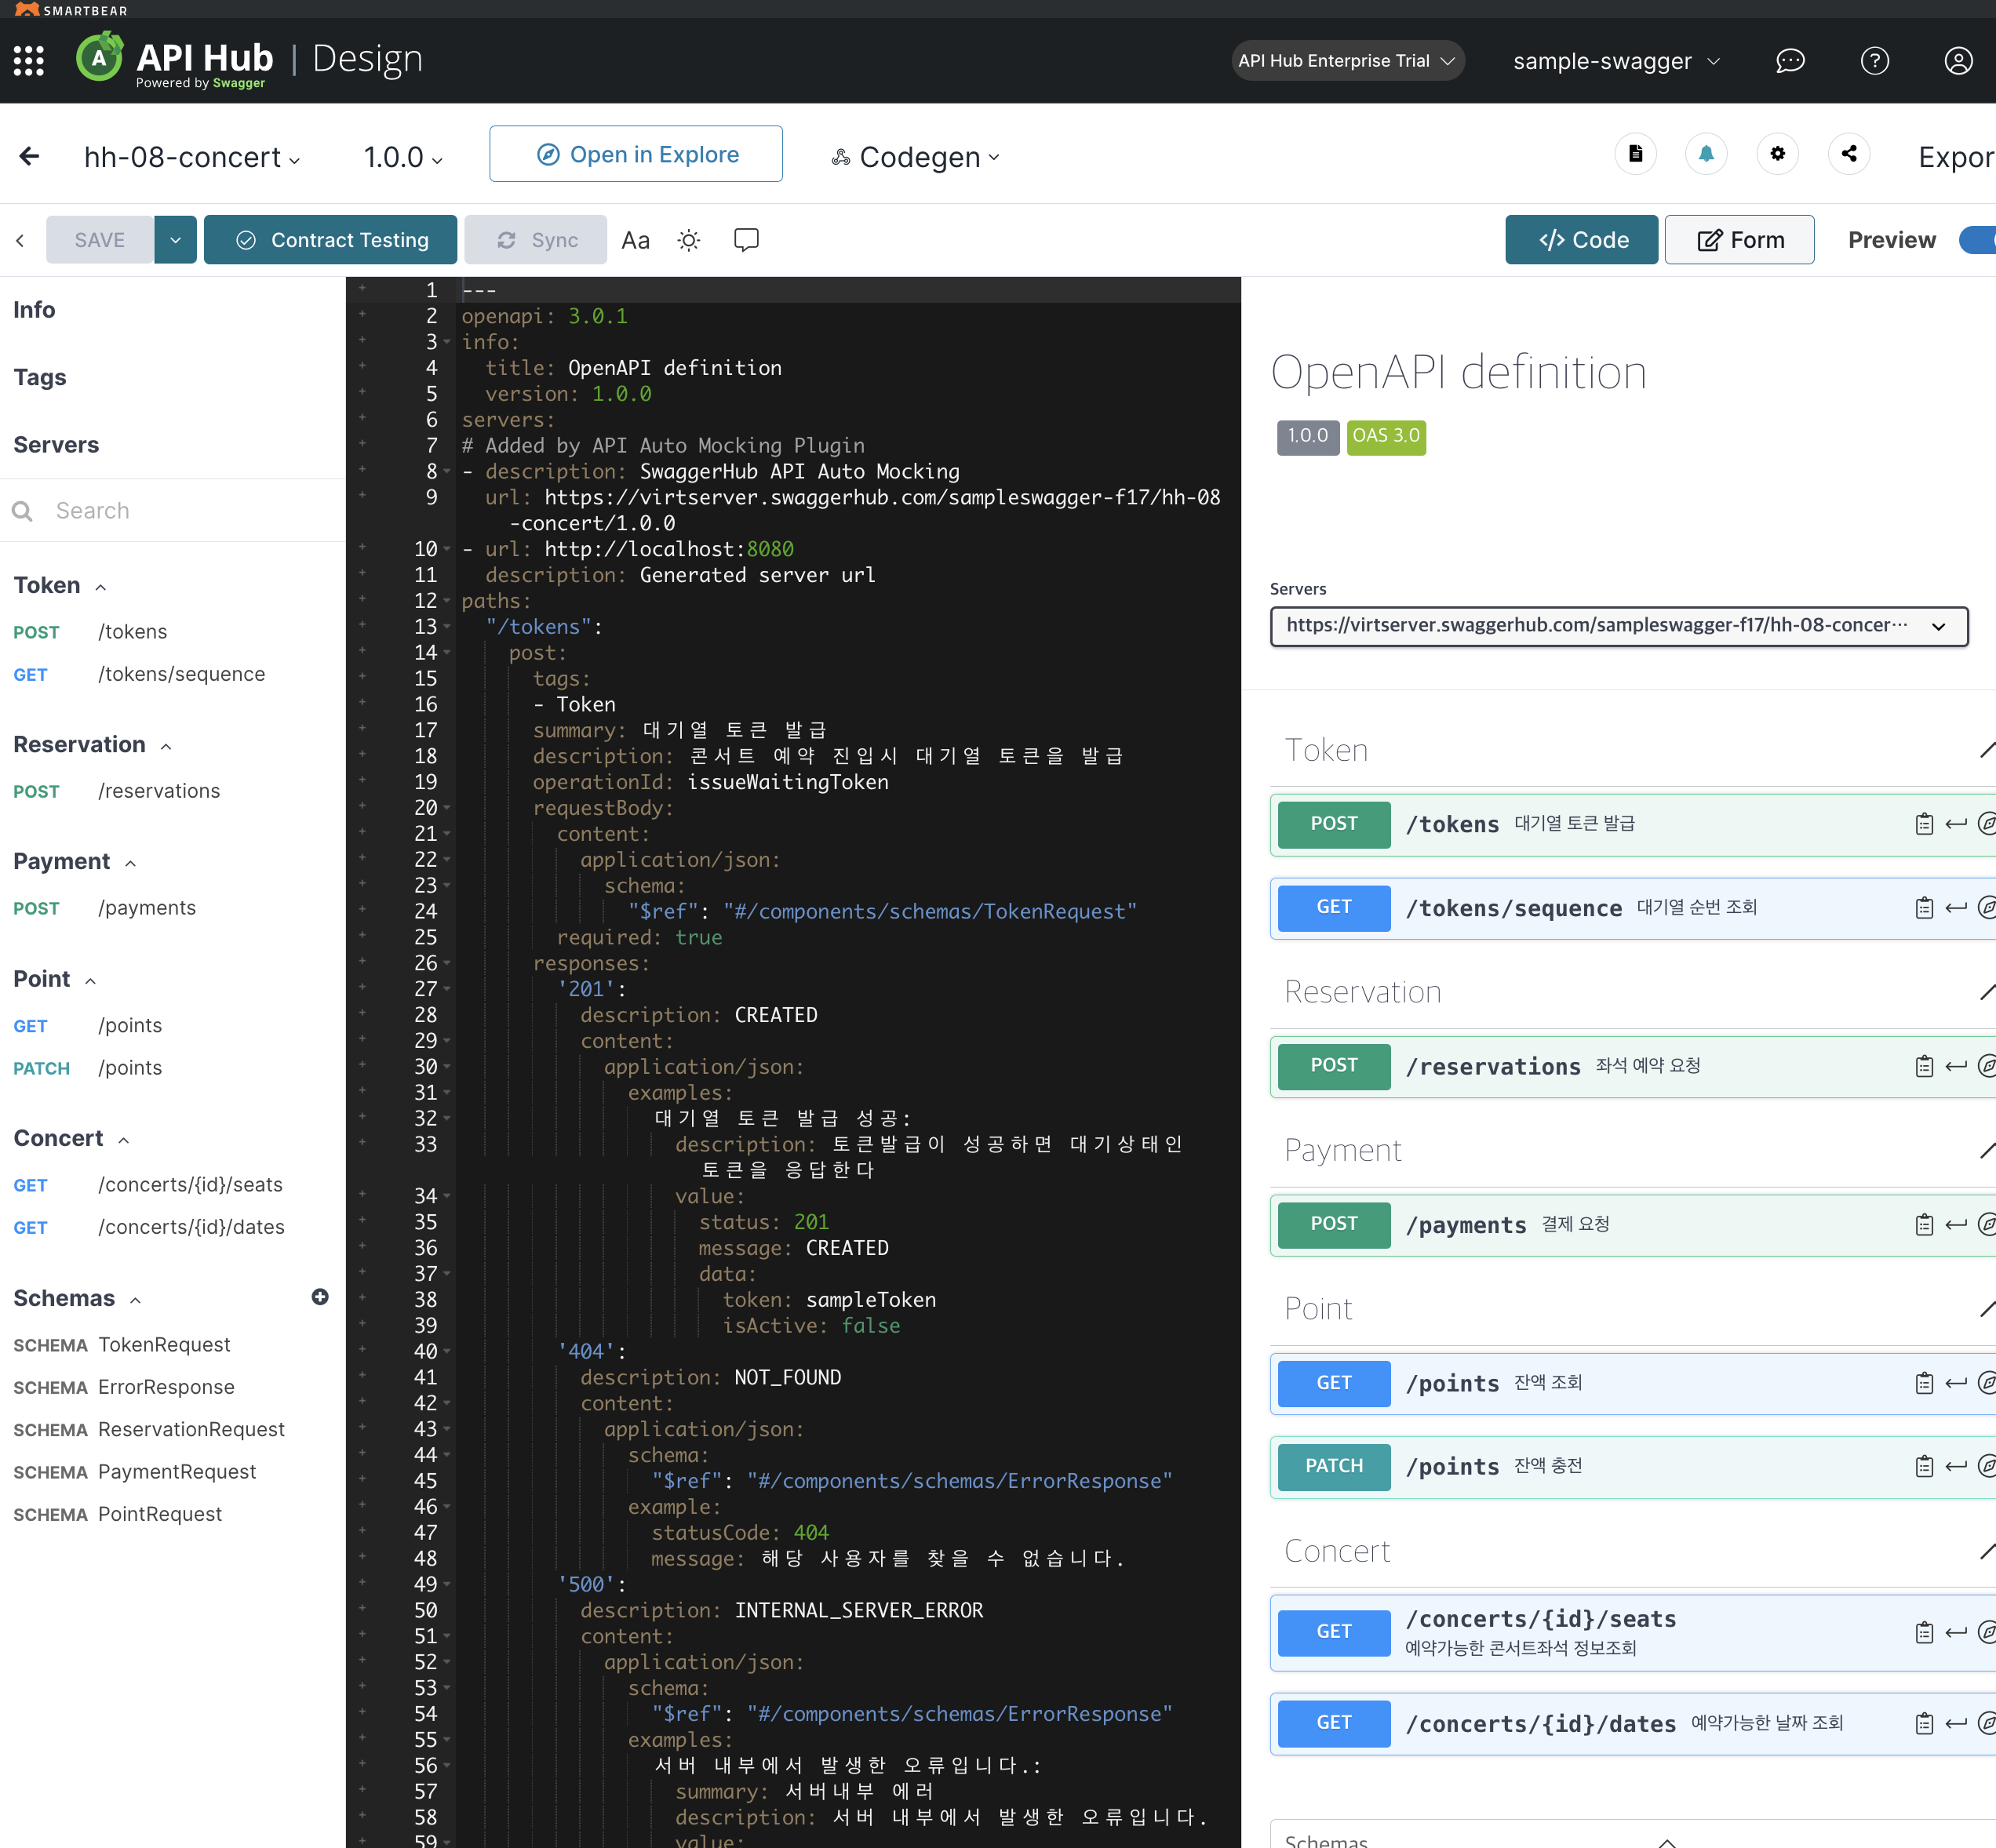This screenshot has width=1996, height=1848.
Task: Open the apps grid launcher icon
Action: click(29, 61)
